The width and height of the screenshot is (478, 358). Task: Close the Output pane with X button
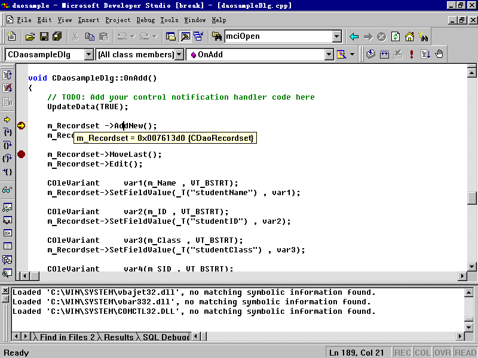pos(5,291)
